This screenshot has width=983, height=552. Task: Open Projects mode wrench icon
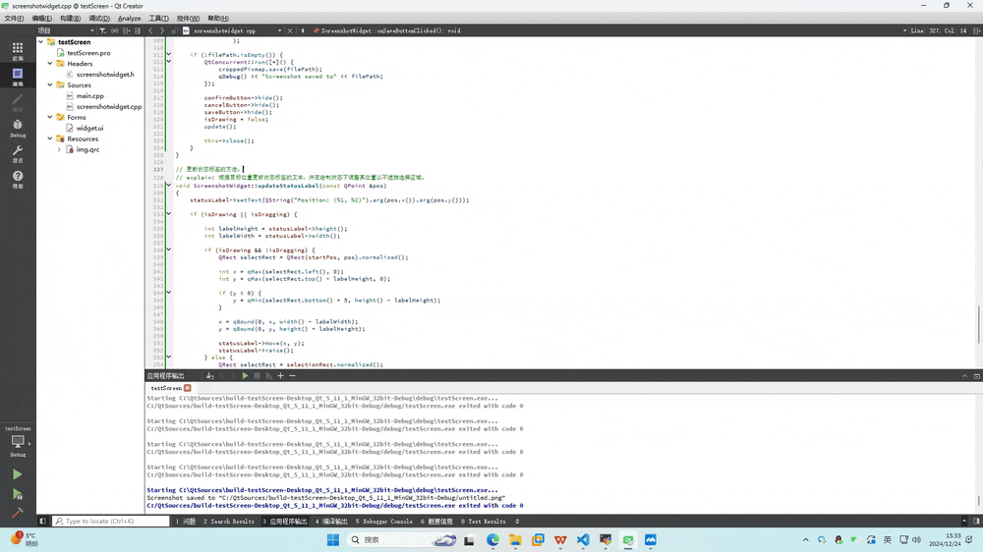pyautogui.click(x=18, y=153)
